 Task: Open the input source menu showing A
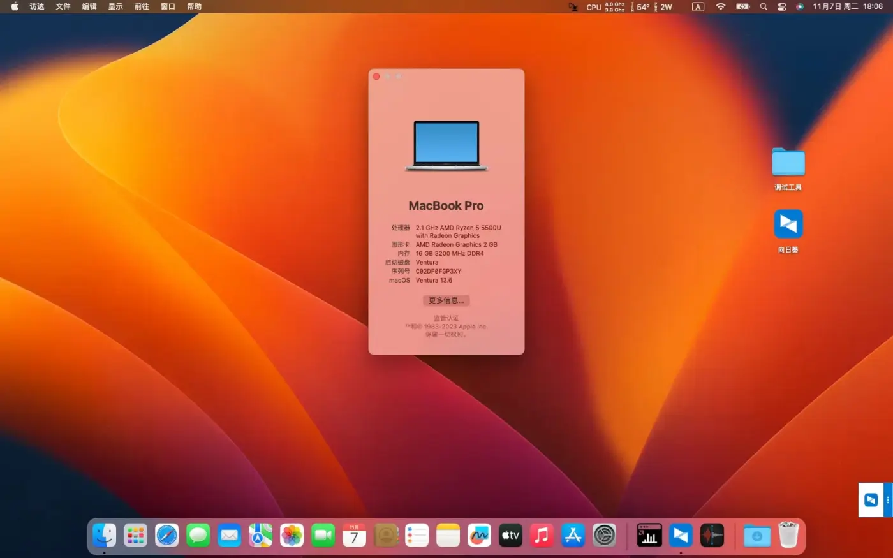(698, 7)
